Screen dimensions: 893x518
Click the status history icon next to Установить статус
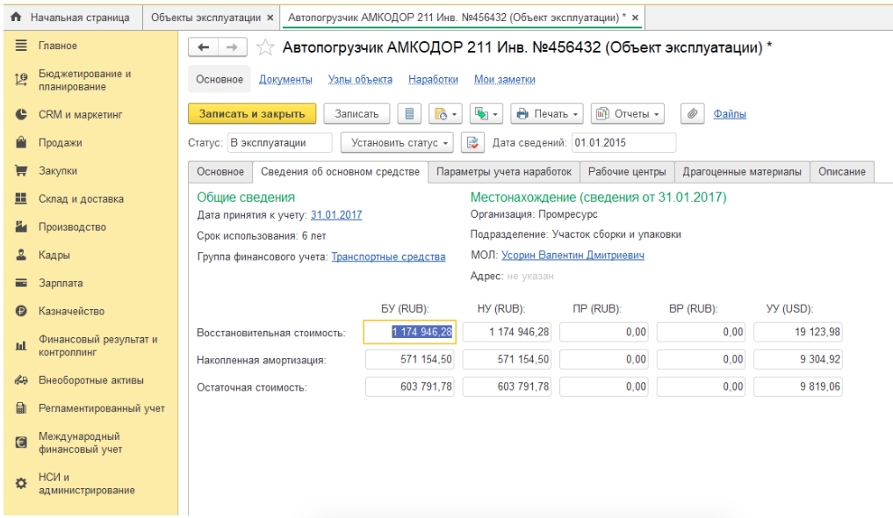[x=472, y=143]
